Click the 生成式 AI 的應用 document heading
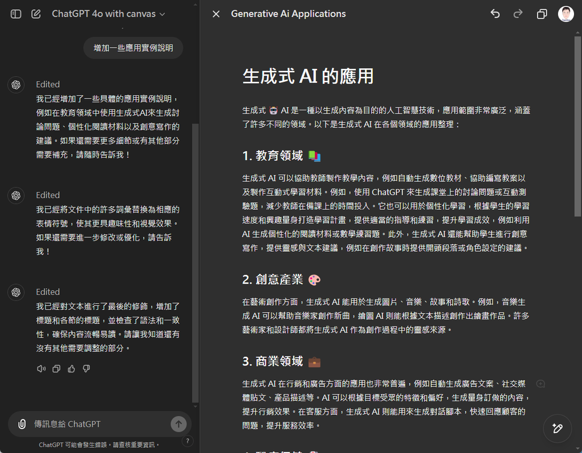The width and height of the screenshot is (582, 453). [308, 76]
